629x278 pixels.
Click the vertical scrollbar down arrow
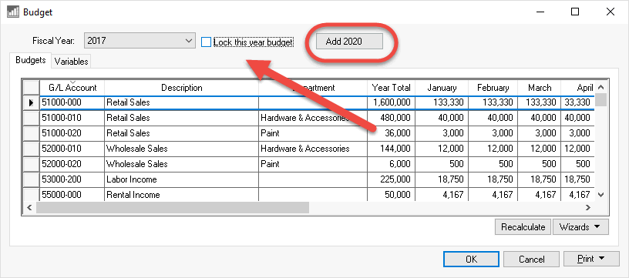(x=600, y=195)
